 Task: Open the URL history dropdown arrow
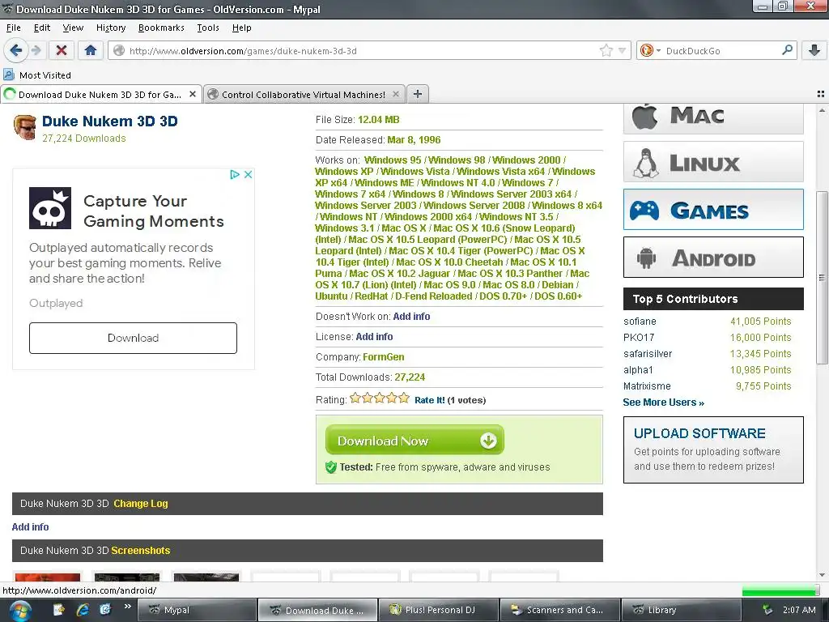623,51
